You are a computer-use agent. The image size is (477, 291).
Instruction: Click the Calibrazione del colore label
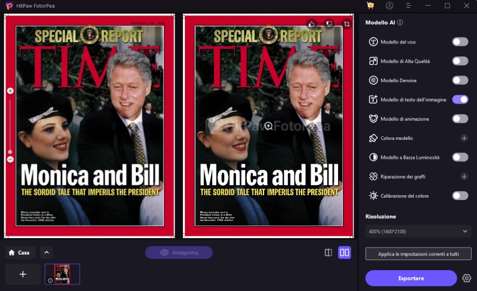pyautogui.click(x=405, y=196)
